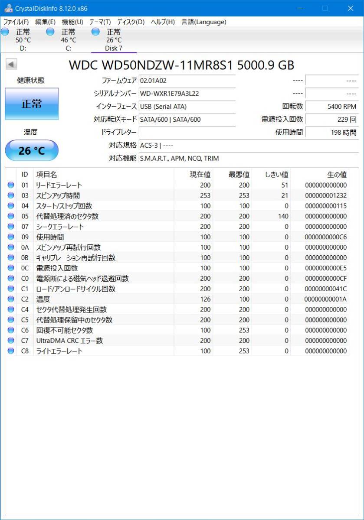364x520 pixels.
Task: Click status orb for ライトエラーレート row
Action: click(11, 351)
